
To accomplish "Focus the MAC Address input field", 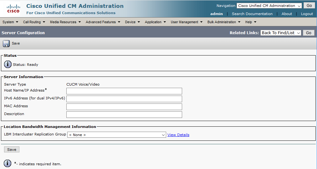I will (x=124, y=107).
